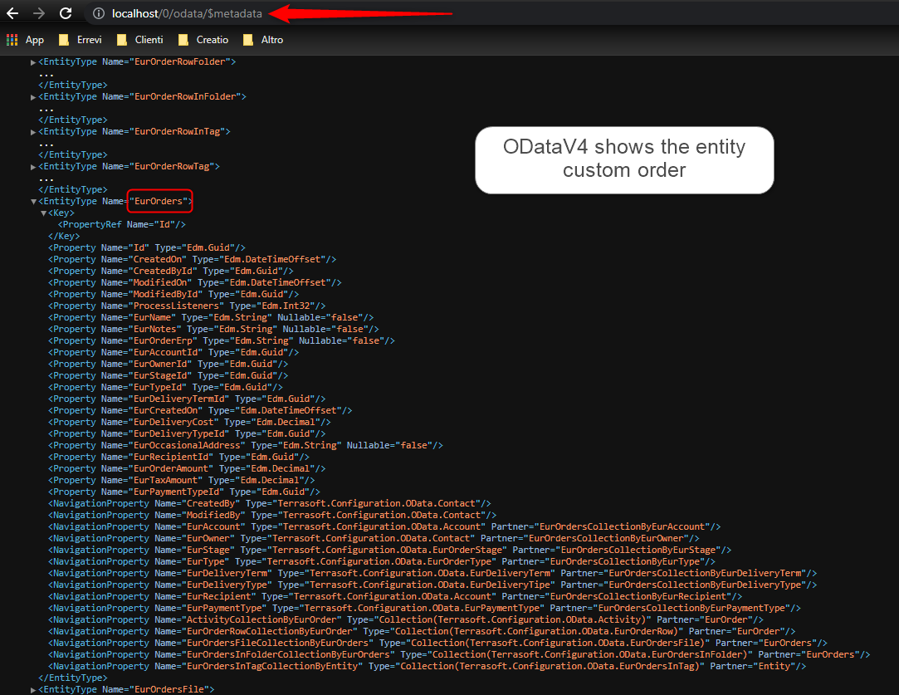
Task: Expand the EurOrderRowInTag entity node
Action: coord(33,132)
